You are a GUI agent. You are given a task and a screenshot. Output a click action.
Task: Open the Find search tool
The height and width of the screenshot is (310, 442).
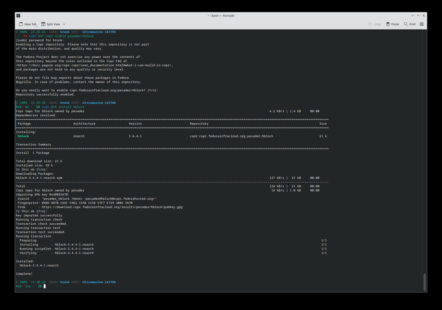coord(410,24)
